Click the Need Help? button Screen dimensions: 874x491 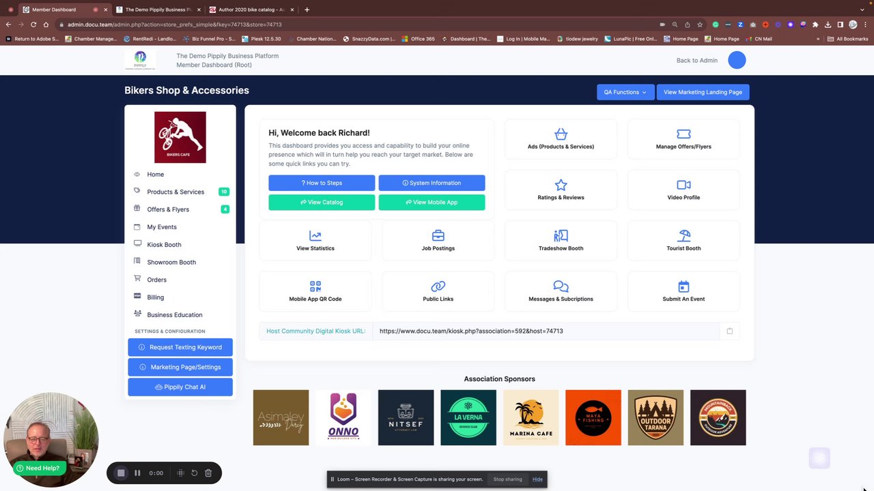[x=40, y=468]
